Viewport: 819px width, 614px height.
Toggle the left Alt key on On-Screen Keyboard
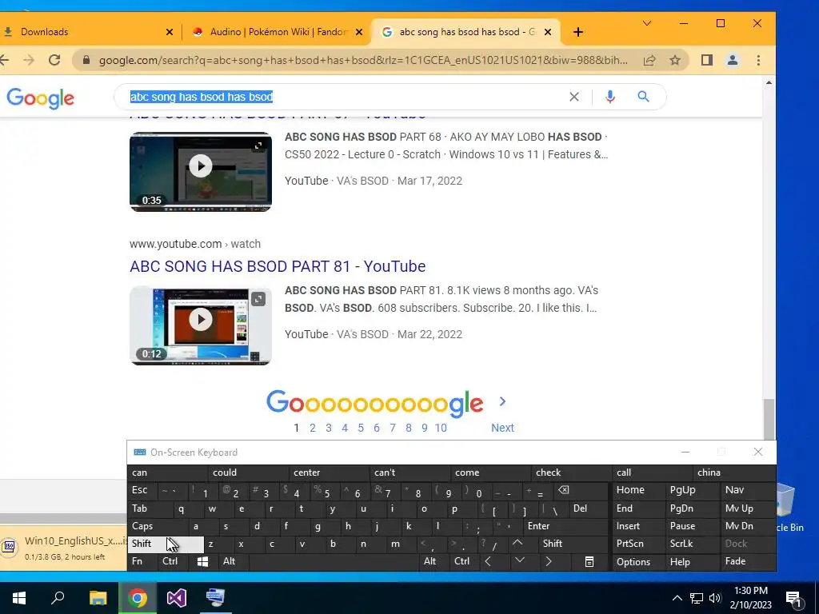point(234,561)
